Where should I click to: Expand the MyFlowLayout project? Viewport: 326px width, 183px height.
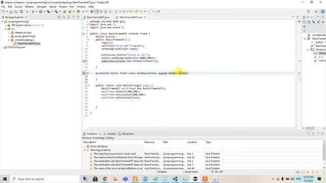click(2, 47)
